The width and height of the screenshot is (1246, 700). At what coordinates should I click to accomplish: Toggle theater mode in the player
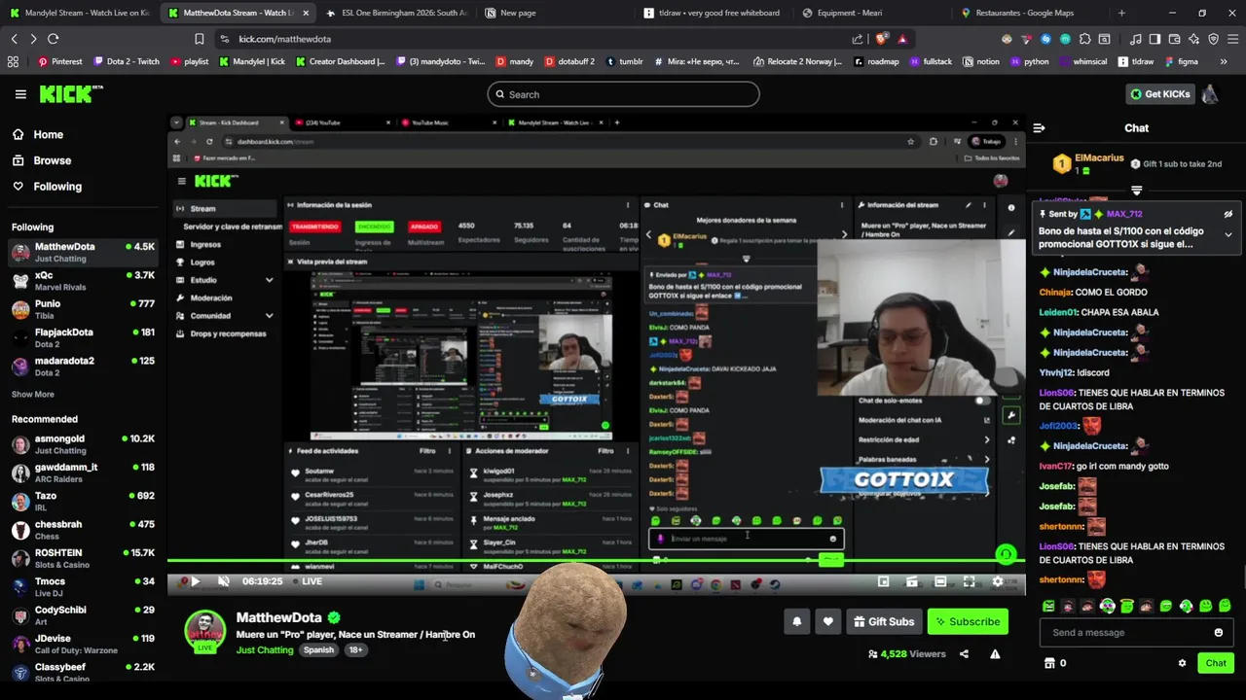(940, 581)
